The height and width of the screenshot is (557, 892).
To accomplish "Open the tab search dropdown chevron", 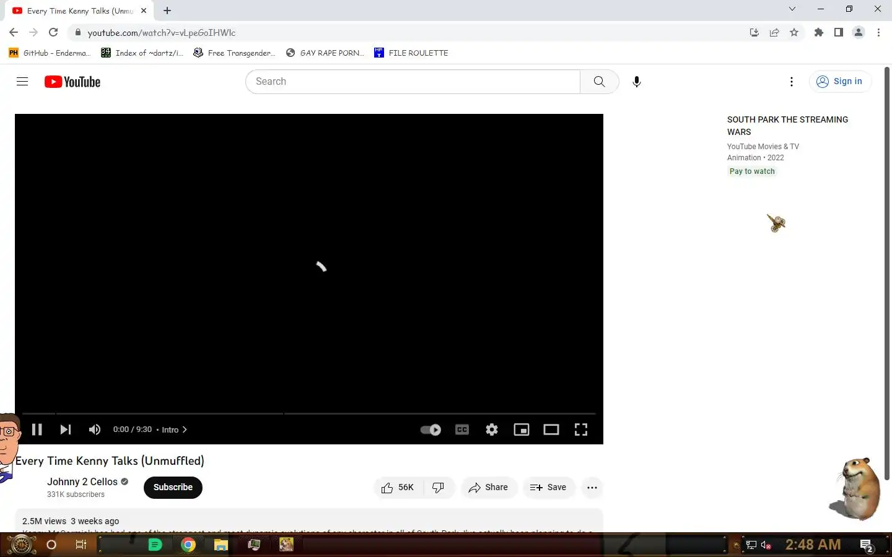I will click(x=792, y=9).
